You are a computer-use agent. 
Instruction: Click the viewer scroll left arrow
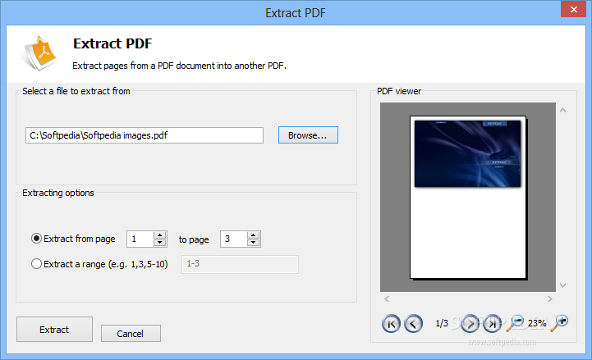coord(387,299)
